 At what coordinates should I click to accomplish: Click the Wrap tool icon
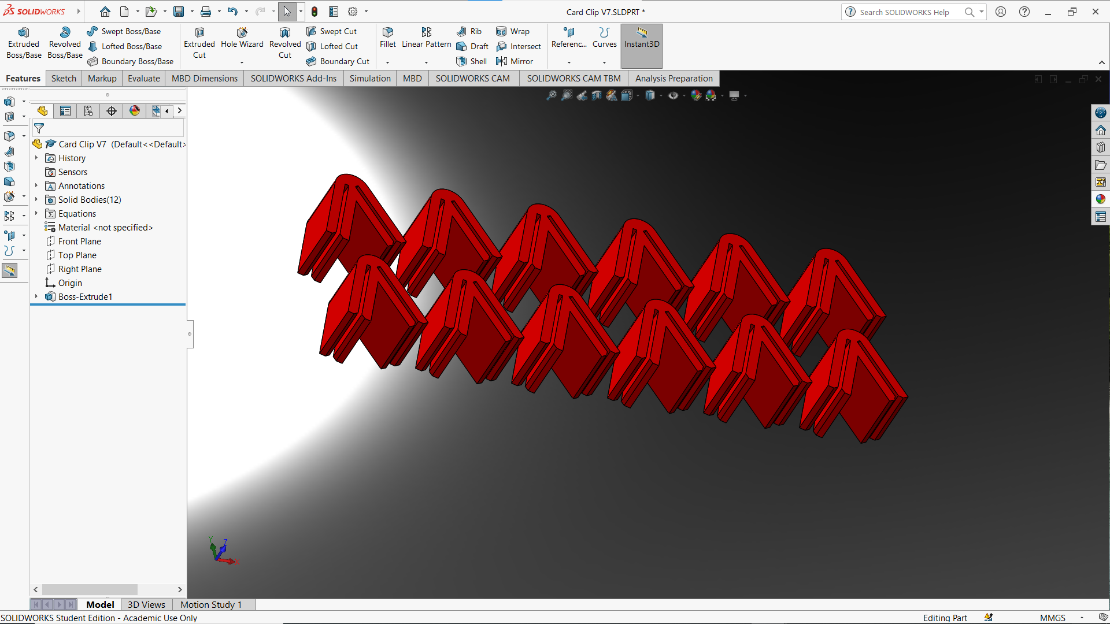click(x=499, y=31)
